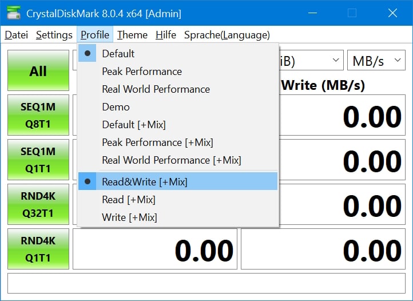Click the SEQ1M Q1T1 write result 0.00

coord(342,160)
